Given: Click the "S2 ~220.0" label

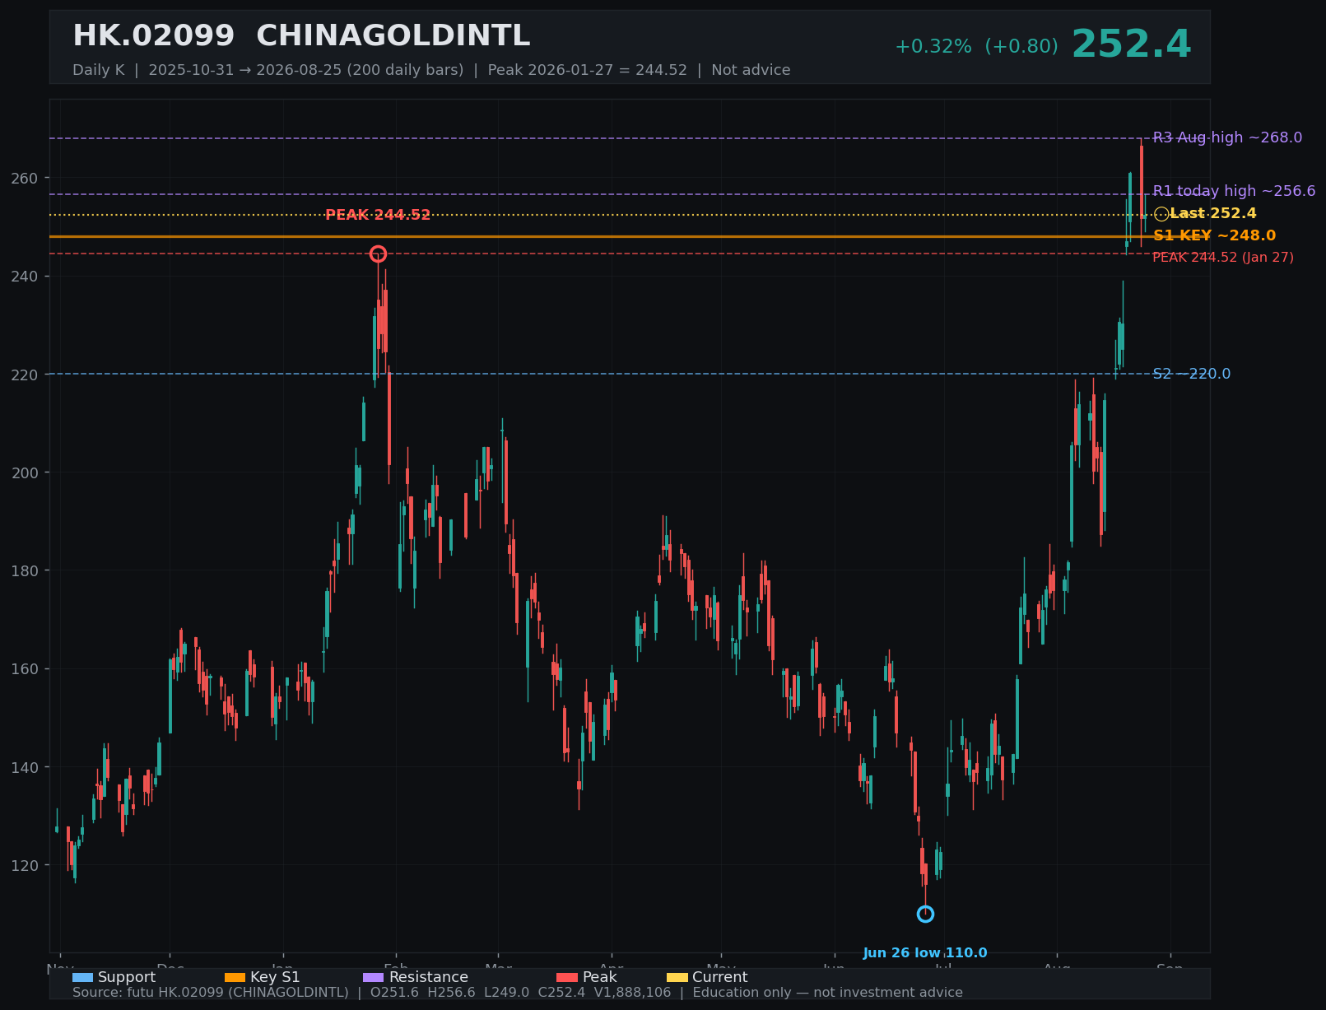Looking at the screenshot, I should 1191,374.
